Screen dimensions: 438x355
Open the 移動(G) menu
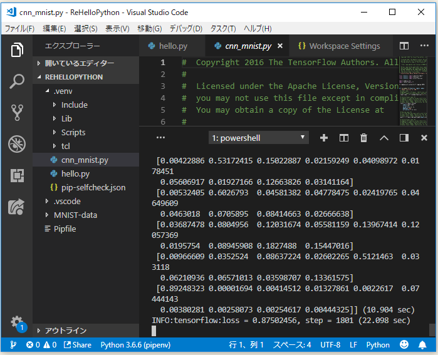point(149,28)
